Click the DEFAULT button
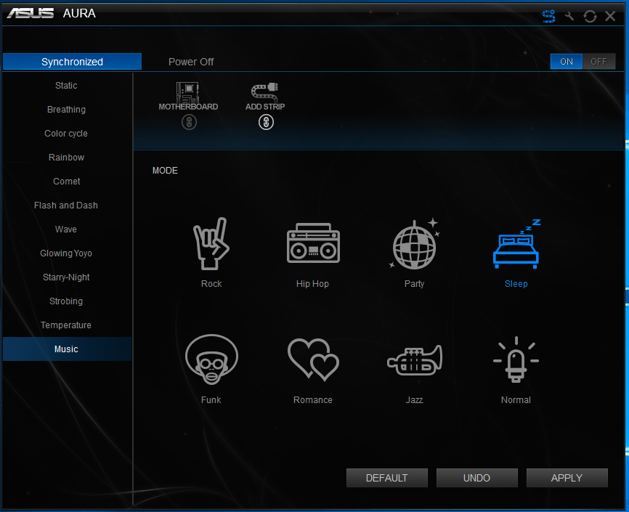629x512 pixels. pos(386,478)
